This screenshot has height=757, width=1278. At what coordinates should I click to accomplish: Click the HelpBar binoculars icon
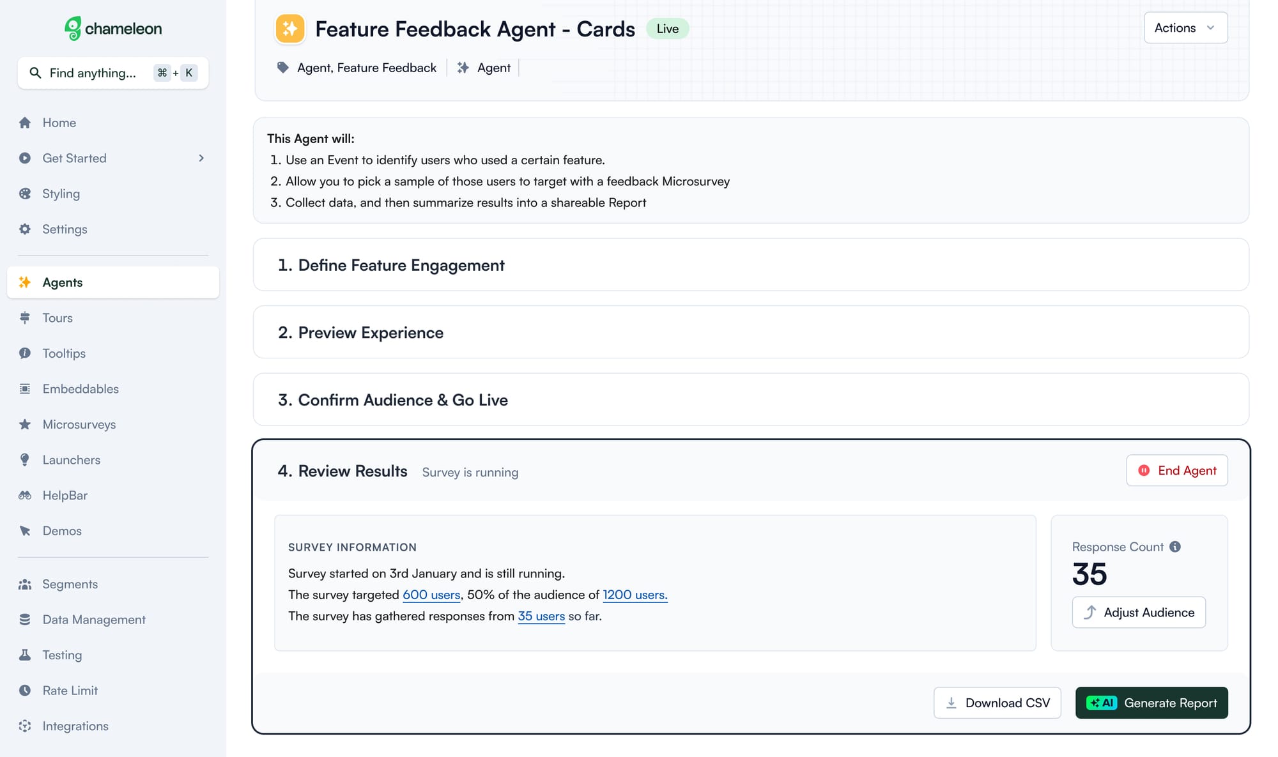coord(25,495)
